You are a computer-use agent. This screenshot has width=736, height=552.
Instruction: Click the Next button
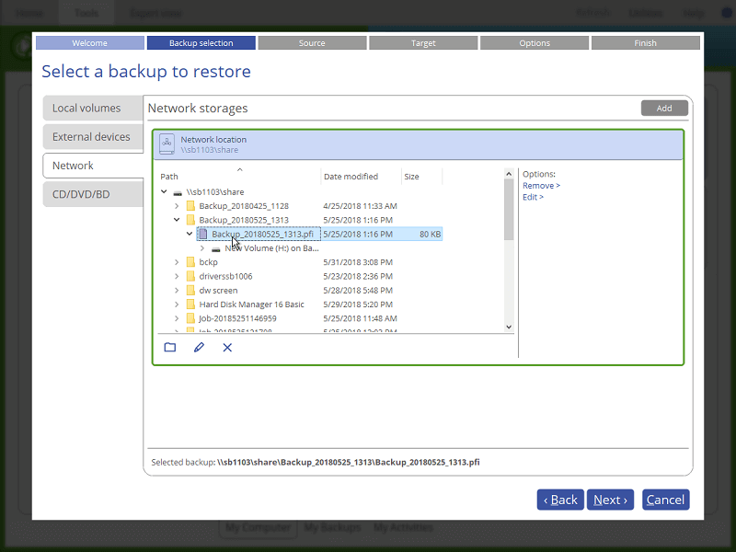tap(610, 500)
